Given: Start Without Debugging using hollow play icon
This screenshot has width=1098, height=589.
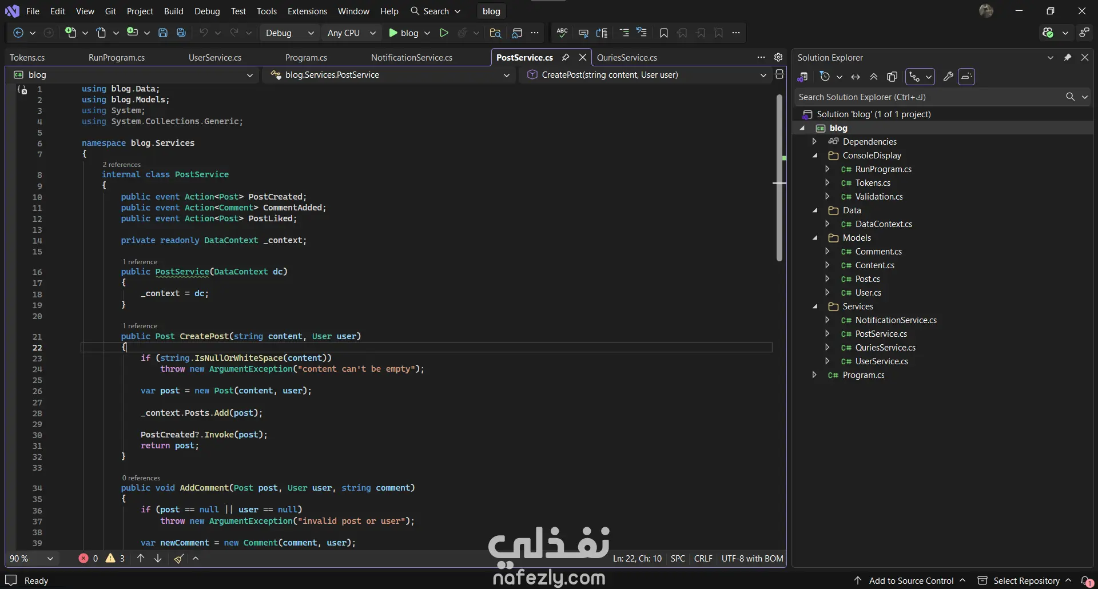Looking at the screenshot, I should (x=444, y=33).
